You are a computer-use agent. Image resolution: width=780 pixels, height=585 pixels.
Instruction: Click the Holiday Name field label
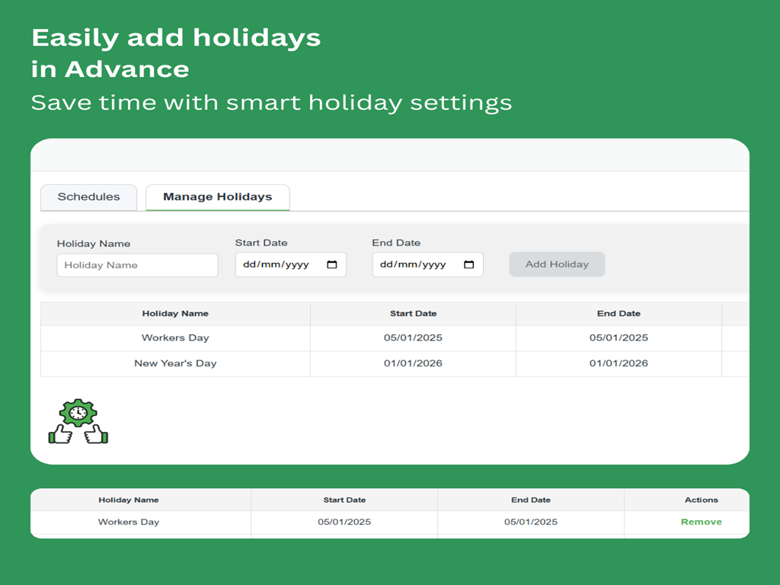(94, 244)
